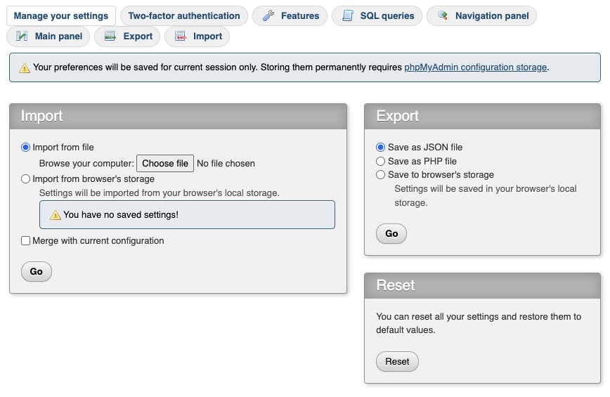The height and width of the screenshot is (397, 610).
Task: Click the Reset button
Action: pos(397,362)
